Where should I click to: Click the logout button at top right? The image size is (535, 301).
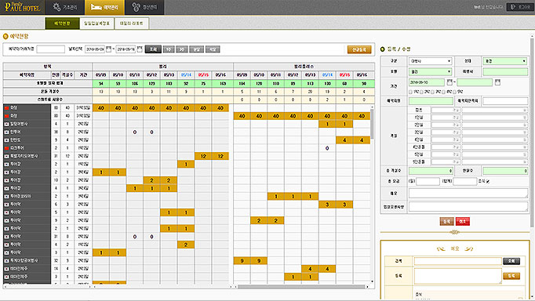[x=519, y=7]
